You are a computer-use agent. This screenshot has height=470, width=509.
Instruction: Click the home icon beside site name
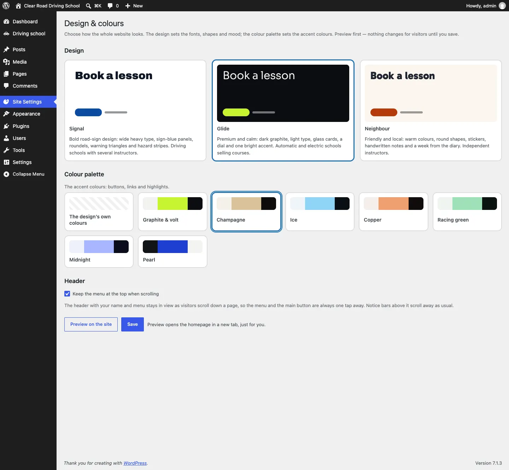pos(18,6)
